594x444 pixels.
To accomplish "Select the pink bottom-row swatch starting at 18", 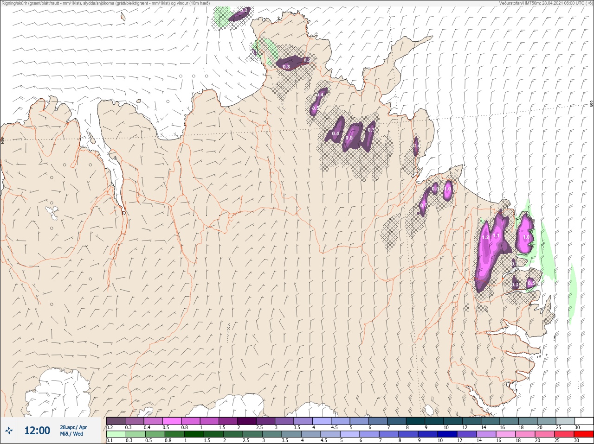I will point(525,434).
